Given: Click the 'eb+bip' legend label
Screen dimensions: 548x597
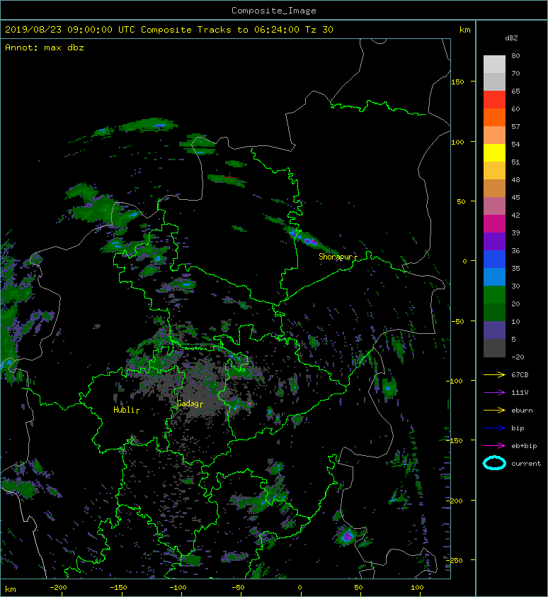Looking at the screenshot, I should tap(524, 445).
